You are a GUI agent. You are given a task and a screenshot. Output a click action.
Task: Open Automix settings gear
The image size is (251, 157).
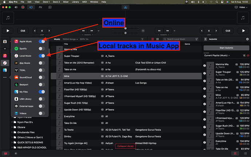click(x=247, y=39)
